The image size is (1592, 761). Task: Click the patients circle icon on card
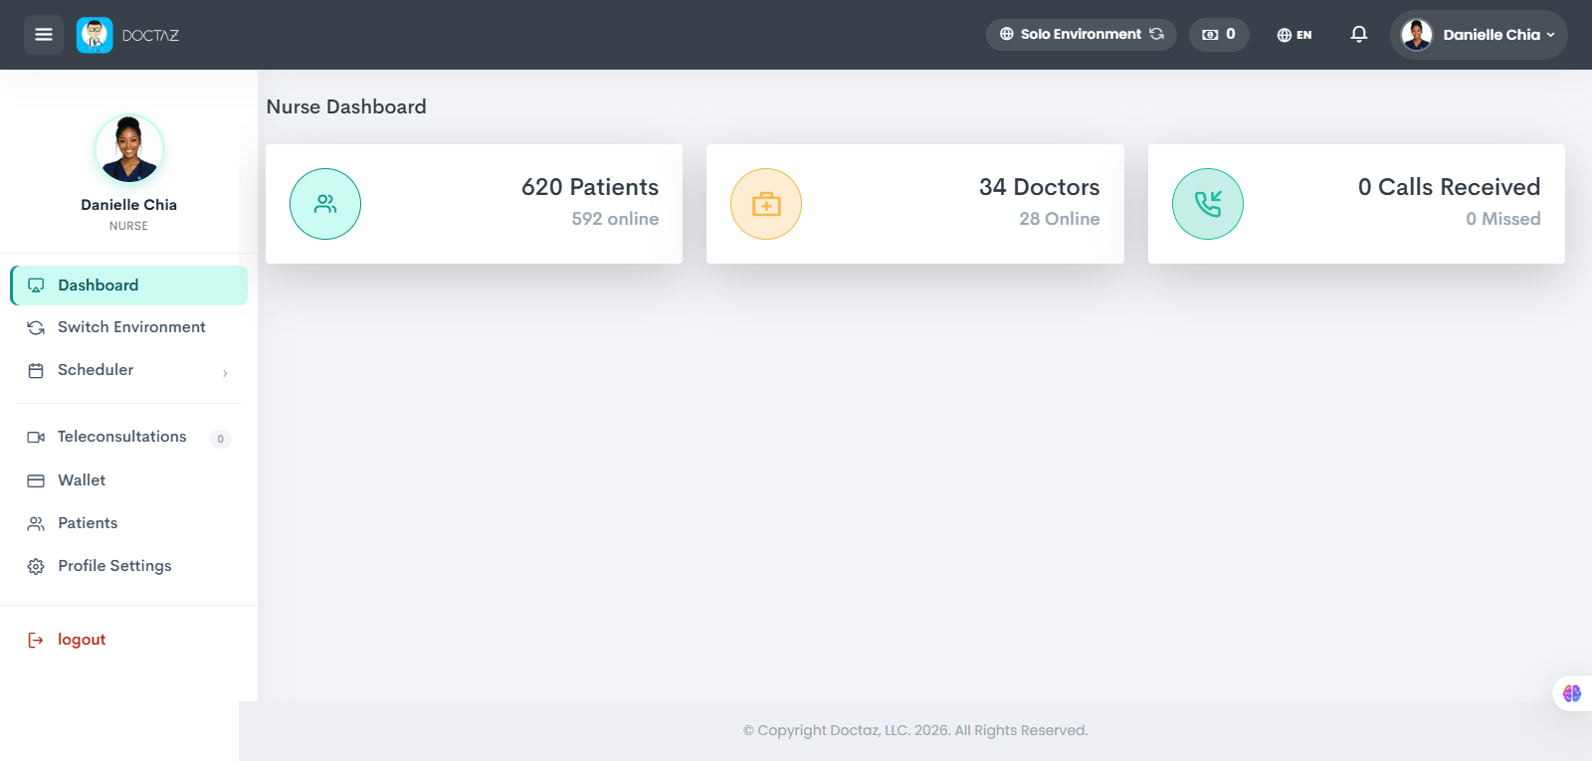[325, 204]
